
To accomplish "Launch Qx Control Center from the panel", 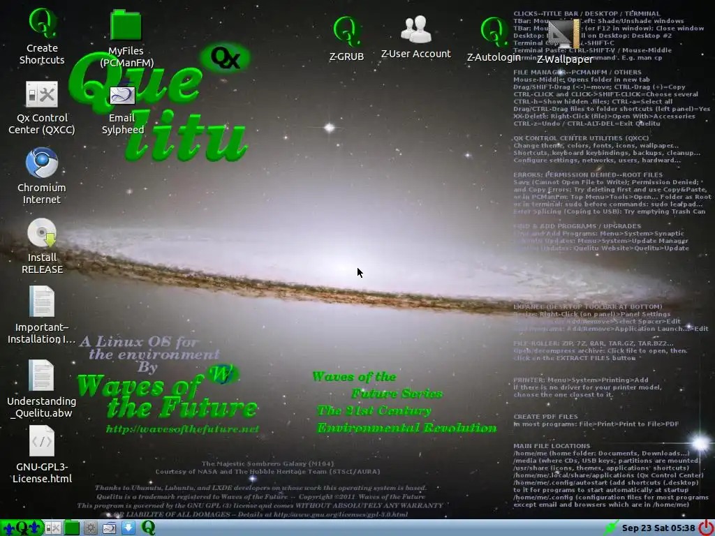I will (52, 528).
